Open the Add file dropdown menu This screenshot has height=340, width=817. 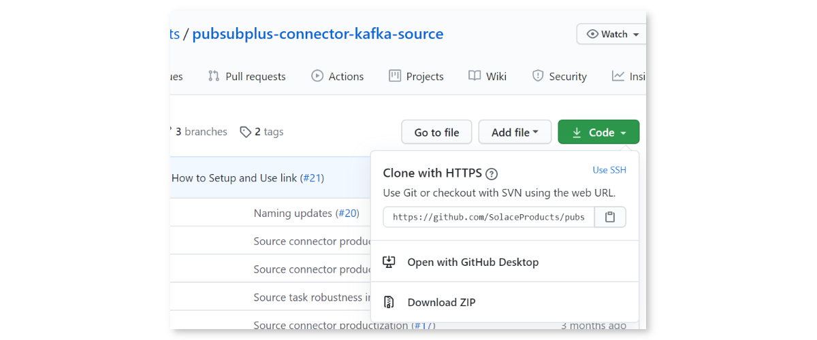pos(515,133)
